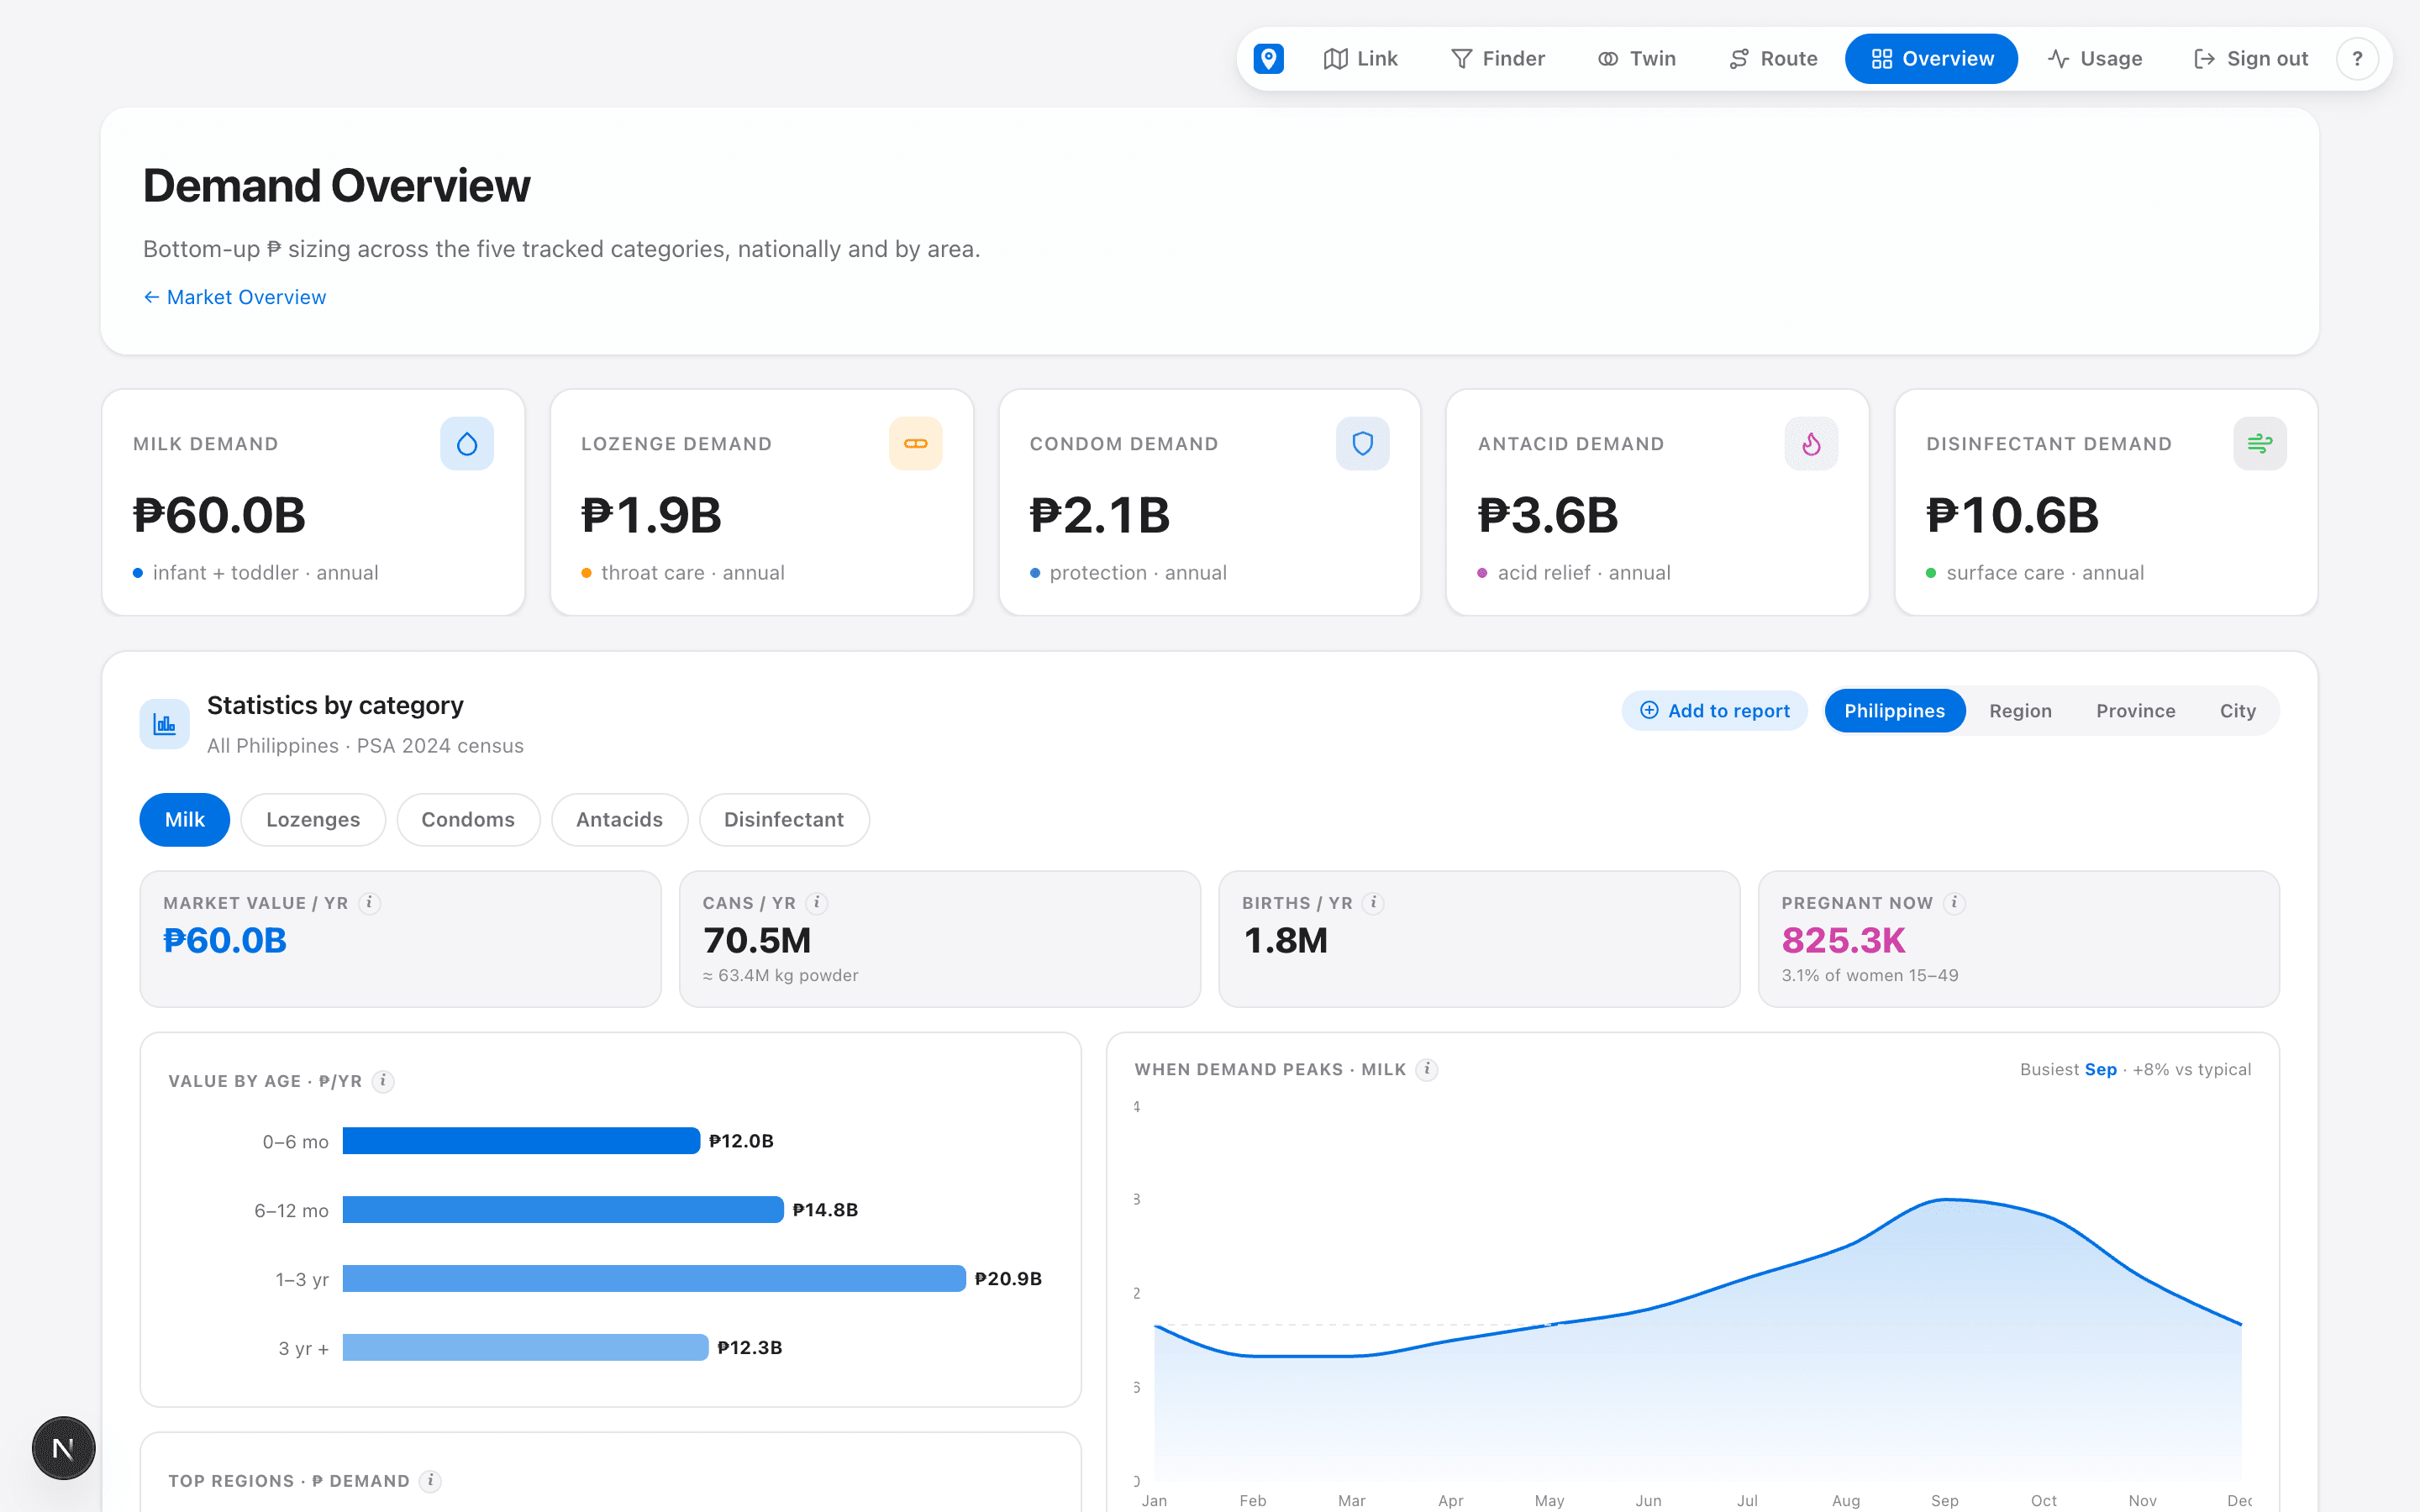Show info for Births / Yr
The height and width of the screenshot is (1512, 2420).
pos(1374,903)
